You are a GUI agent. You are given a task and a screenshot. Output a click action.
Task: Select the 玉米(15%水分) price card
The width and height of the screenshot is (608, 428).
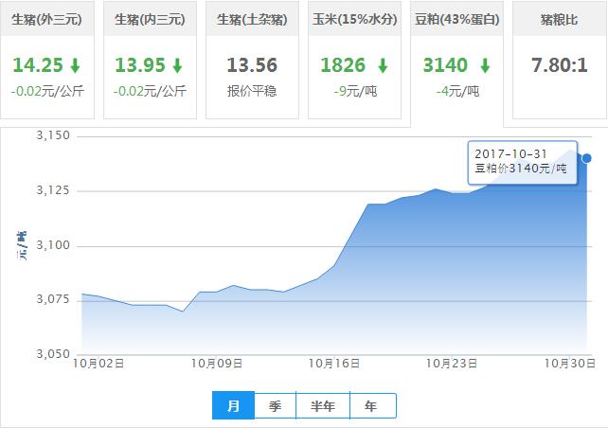(x=354, y=60)
